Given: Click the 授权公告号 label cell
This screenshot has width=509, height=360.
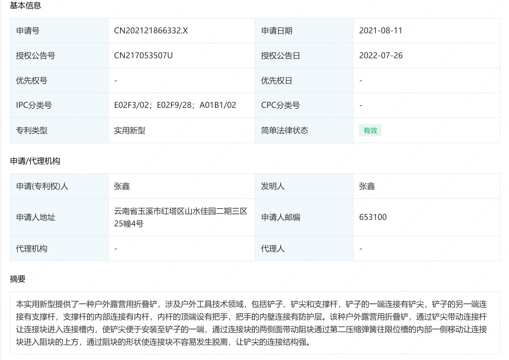Looking at the screenshot, I should (x=59, y=56).
